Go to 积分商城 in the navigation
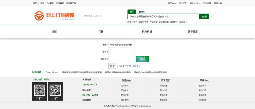 [147, 32]
